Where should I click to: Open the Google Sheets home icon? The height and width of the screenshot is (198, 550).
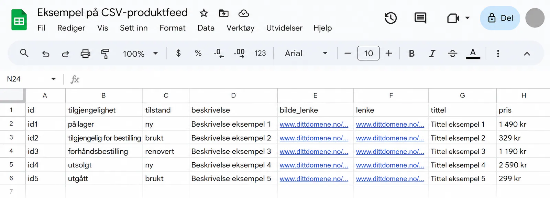point(19,20)
